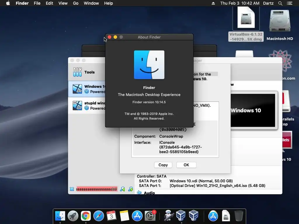Open Notification Center in menu bar
The image size is (299, 224).
(290, 3)
